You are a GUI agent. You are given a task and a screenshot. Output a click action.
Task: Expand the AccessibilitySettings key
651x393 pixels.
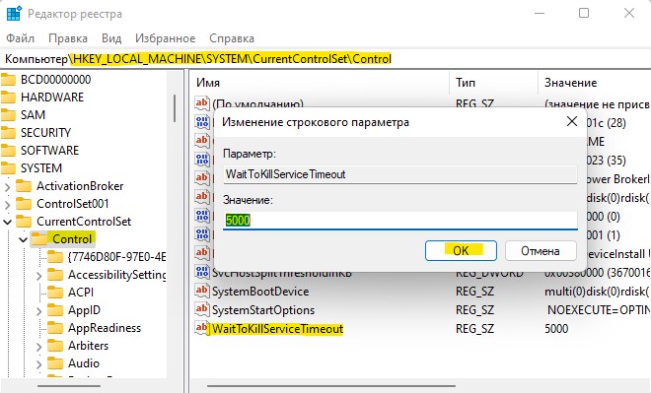(x=39, y=275)
